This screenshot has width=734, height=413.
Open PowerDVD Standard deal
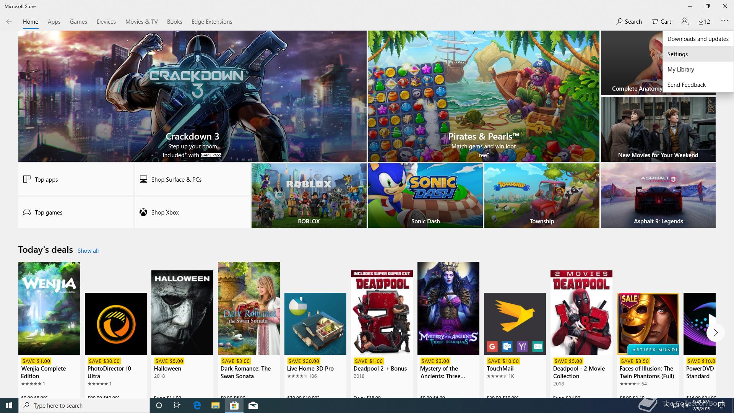[x=700, y=345]
